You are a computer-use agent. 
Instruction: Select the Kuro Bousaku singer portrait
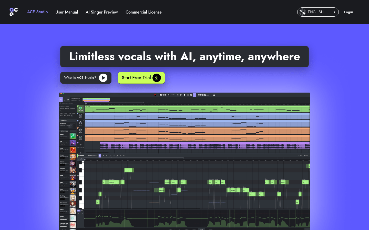pos(73,204)
